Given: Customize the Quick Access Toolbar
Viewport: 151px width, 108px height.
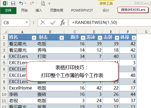Looking at the screenshot, I should (x=49, y=4).
